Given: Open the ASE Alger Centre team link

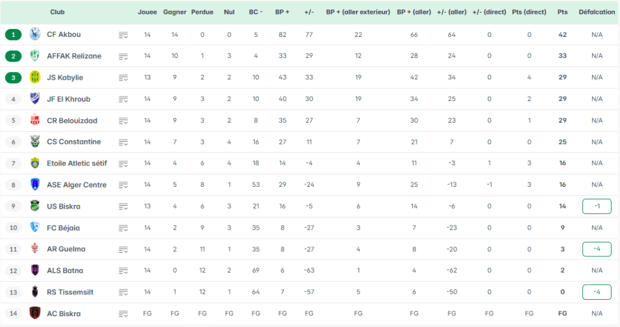Looking at the screenshot, I should click(76, 185).
